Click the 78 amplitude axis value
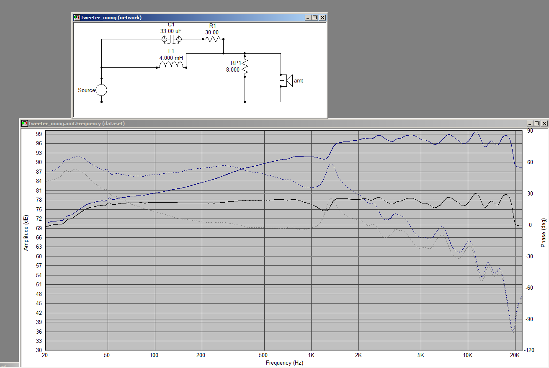The height and width of the screenshot is (368, 549). click(x=39, y=200)
